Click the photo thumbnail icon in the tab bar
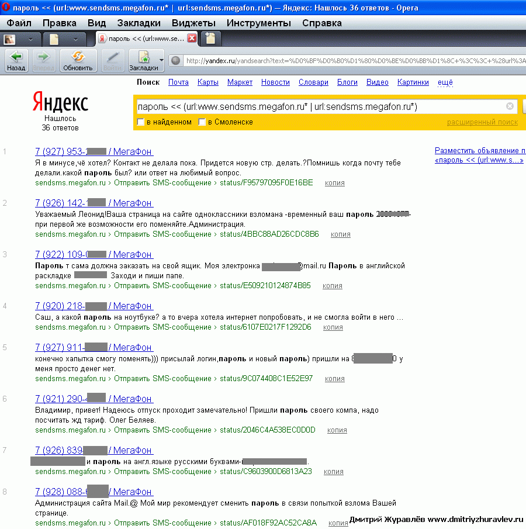Viewport: 526px width, 529px height. click(x=9, y=40)
